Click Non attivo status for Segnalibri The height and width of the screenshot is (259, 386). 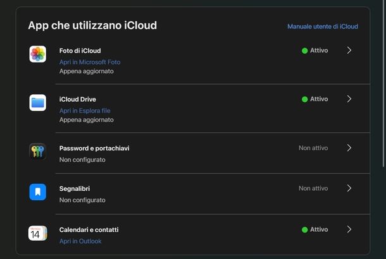point(313,188)
